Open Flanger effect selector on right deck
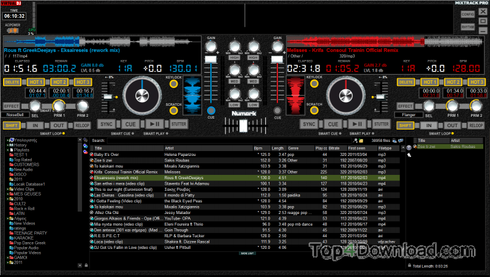Screen dimensions: 490x277 tap(409, 115)
